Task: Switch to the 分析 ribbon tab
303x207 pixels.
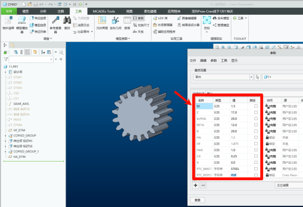Action: click(x=43, y=11)
